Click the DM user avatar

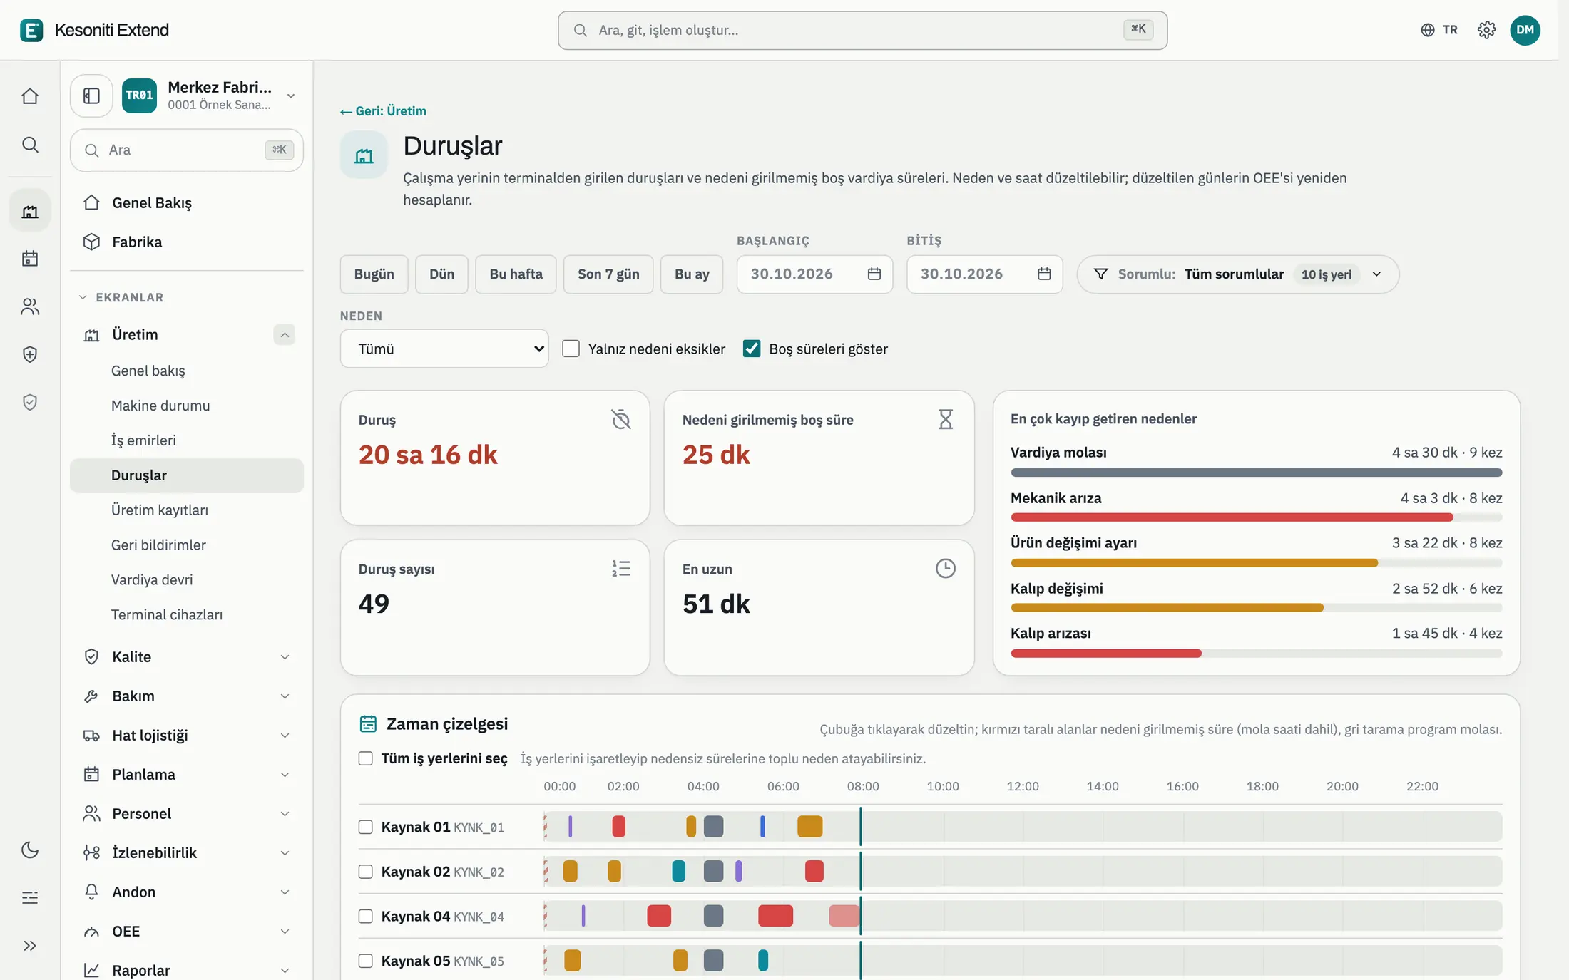tap(1525, 30)
